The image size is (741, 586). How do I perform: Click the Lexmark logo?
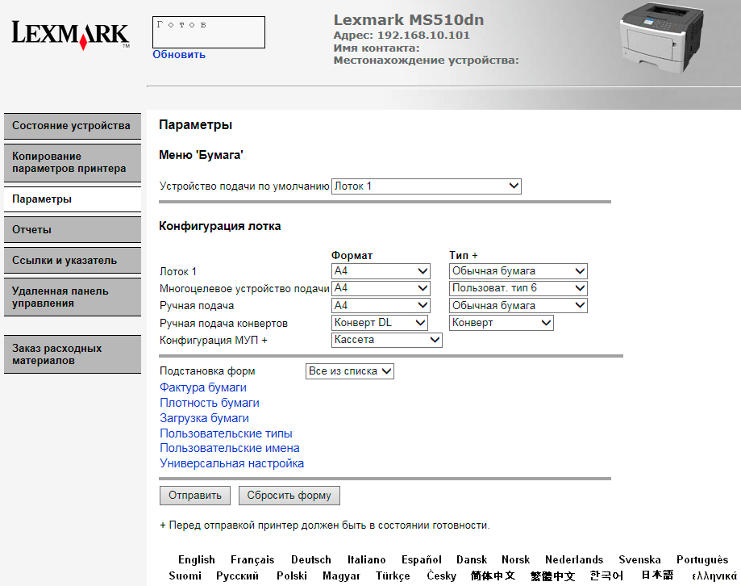[x=70, y=35]
